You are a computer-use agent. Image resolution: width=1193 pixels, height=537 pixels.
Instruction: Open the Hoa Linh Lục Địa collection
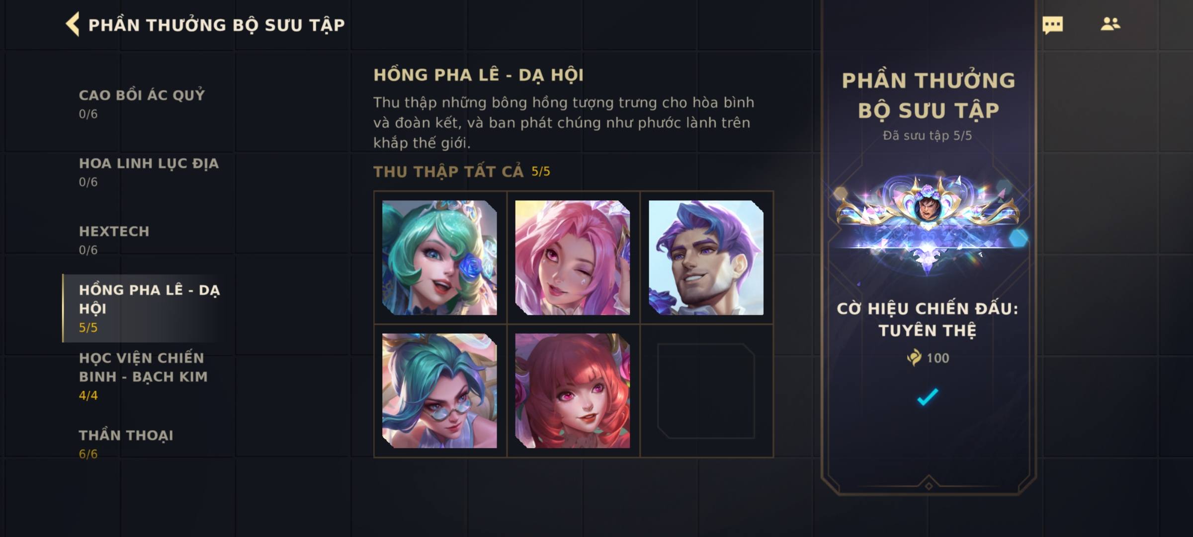coord(148,172)
